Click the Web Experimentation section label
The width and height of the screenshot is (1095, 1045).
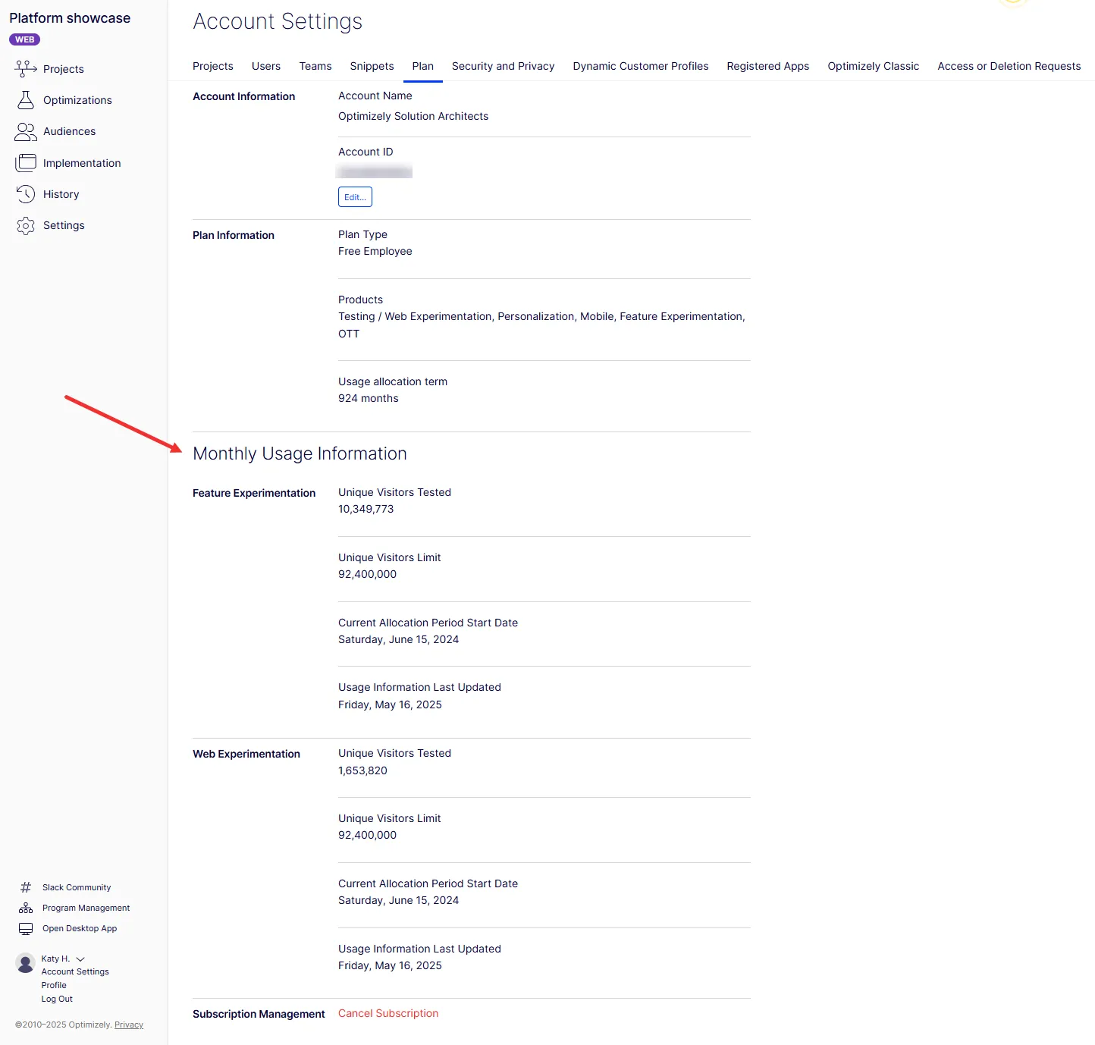246,754
